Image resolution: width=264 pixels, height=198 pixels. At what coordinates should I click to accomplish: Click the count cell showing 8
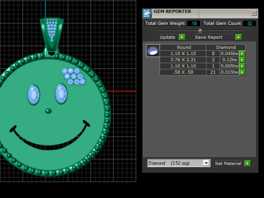pos(213,53)
